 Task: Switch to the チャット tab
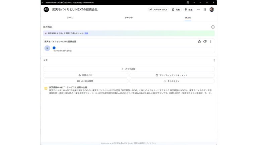[x=129, y=18]
